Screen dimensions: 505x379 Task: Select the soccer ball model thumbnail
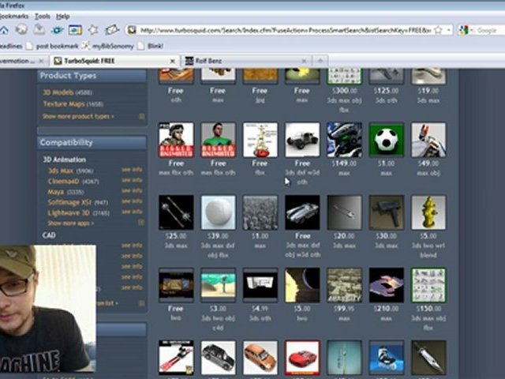click(x=386, y=140)
